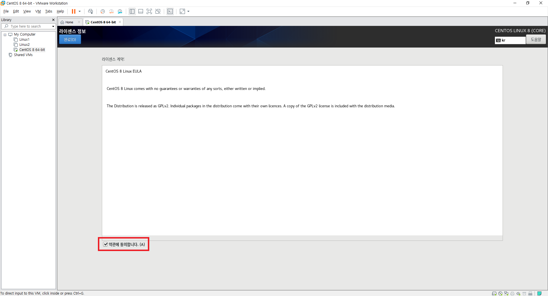Click the USB controller status icon
The height and width of the screenshot is (296, 548).
coord(530,293)
